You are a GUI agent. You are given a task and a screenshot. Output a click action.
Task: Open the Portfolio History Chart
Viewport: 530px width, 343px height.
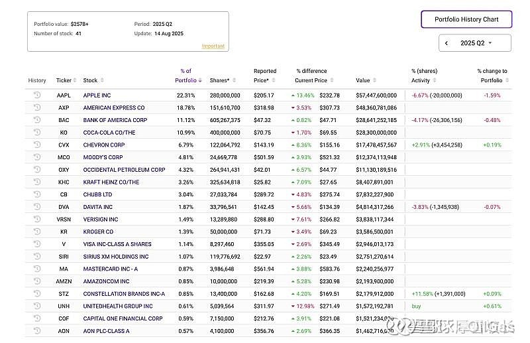pyautogui.click(x=466, y=19)
